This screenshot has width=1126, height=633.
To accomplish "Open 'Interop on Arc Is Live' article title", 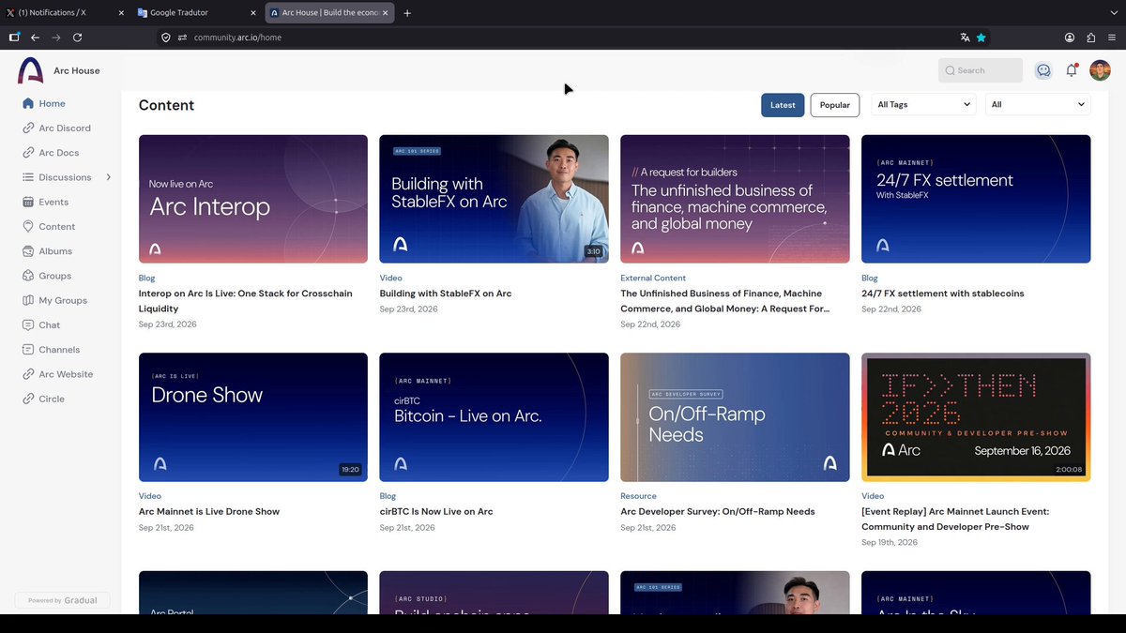I will (246, 301).
